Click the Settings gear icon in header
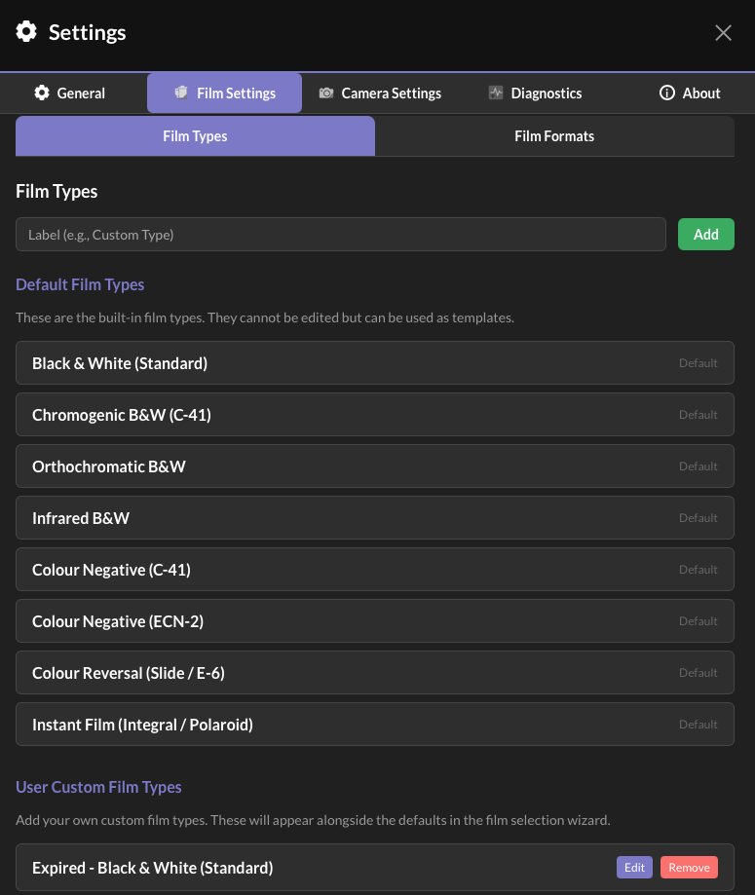Image resolution: width=755 pixels, height=895 pixels. pos(27,32)
